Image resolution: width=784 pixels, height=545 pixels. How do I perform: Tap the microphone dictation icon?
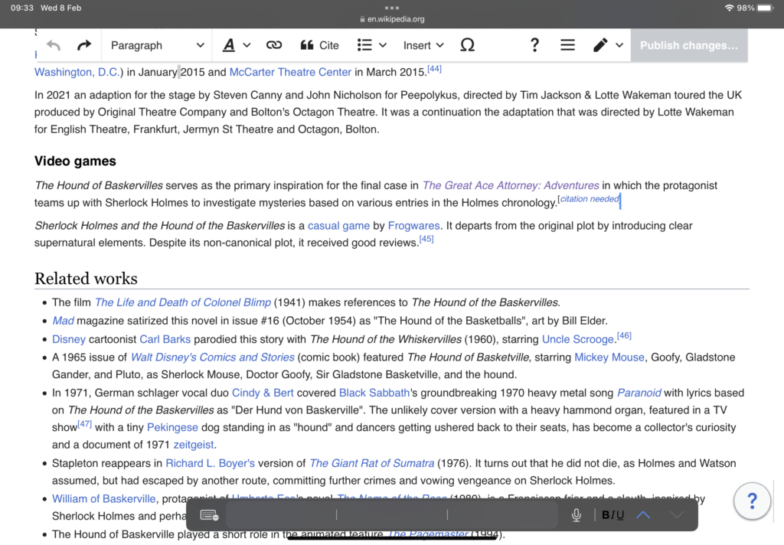[x=576, y=515]
